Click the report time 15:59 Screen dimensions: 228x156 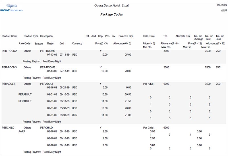tap(223, 10)
